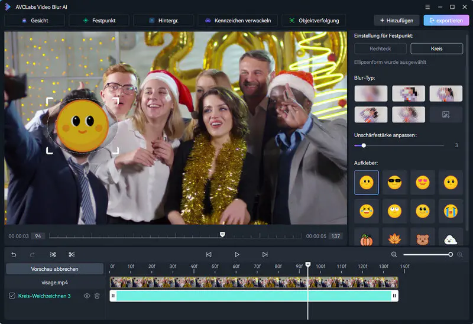Click the preview scrubber position marker
The width and height of the screenshot is (473, 324).
click(222, 234)
